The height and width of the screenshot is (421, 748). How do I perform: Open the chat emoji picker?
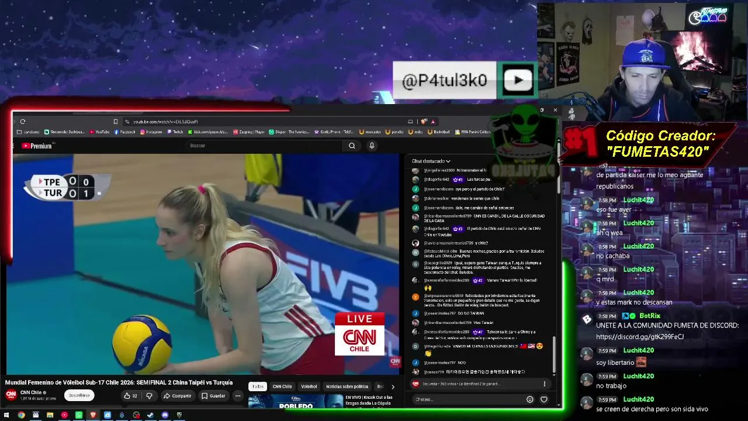(x=530, y=399)
